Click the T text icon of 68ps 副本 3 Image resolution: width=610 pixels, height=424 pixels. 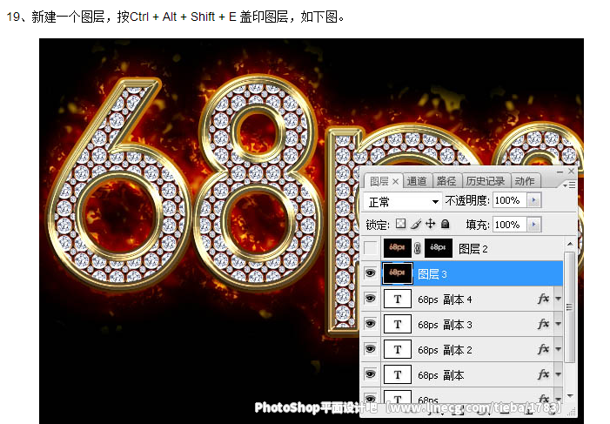(x=398, y=325)
